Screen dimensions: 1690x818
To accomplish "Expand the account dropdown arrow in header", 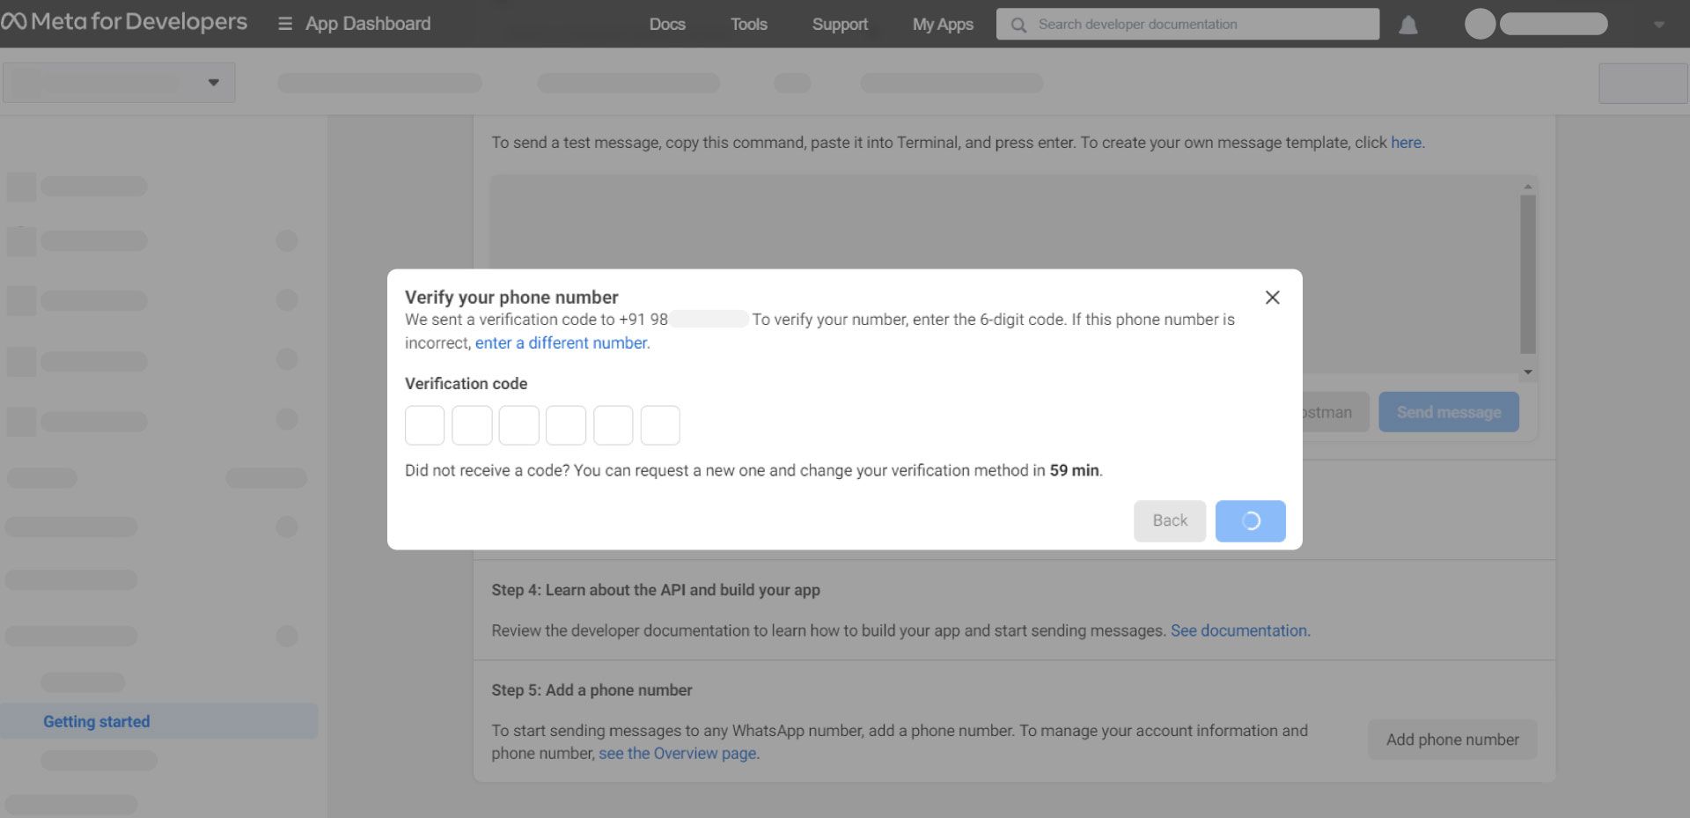I will pos(1658,25).
